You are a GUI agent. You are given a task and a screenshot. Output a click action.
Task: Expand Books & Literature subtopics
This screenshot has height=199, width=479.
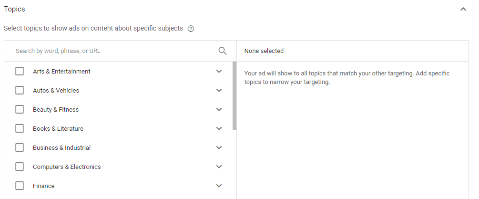pos(219,128)
